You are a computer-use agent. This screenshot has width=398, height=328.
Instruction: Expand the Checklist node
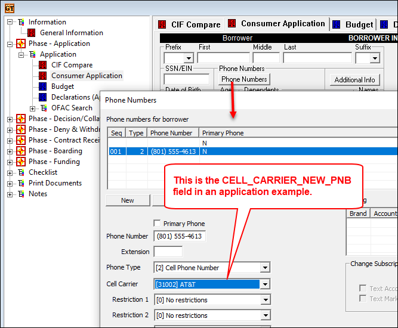10,173
